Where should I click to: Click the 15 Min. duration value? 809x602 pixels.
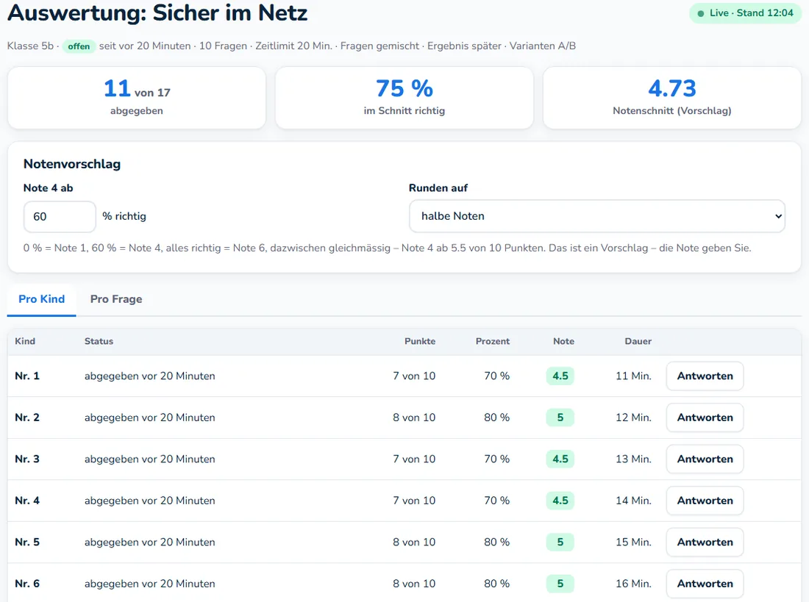[633, 542]
